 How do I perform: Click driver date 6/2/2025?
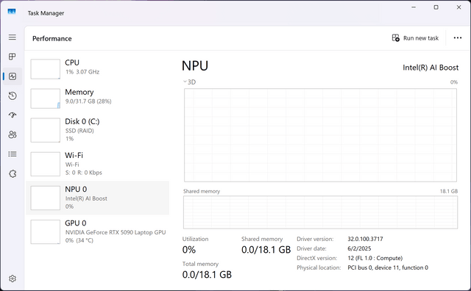[x=359, y=248]
